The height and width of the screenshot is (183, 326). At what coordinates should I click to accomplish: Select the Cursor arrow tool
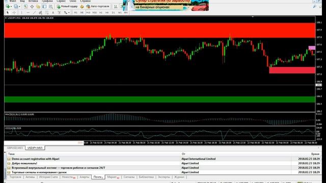click(x=8, y=13)
